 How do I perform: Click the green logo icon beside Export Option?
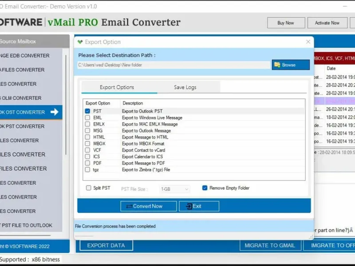pyautogui.click(x=80, y=42)
